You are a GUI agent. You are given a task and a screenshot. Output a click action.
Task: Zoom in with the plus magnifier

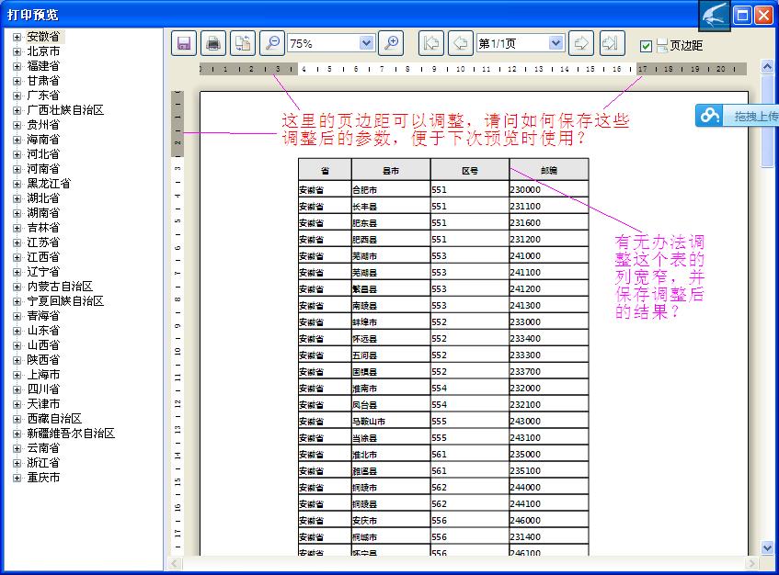(x=391, y=43)
